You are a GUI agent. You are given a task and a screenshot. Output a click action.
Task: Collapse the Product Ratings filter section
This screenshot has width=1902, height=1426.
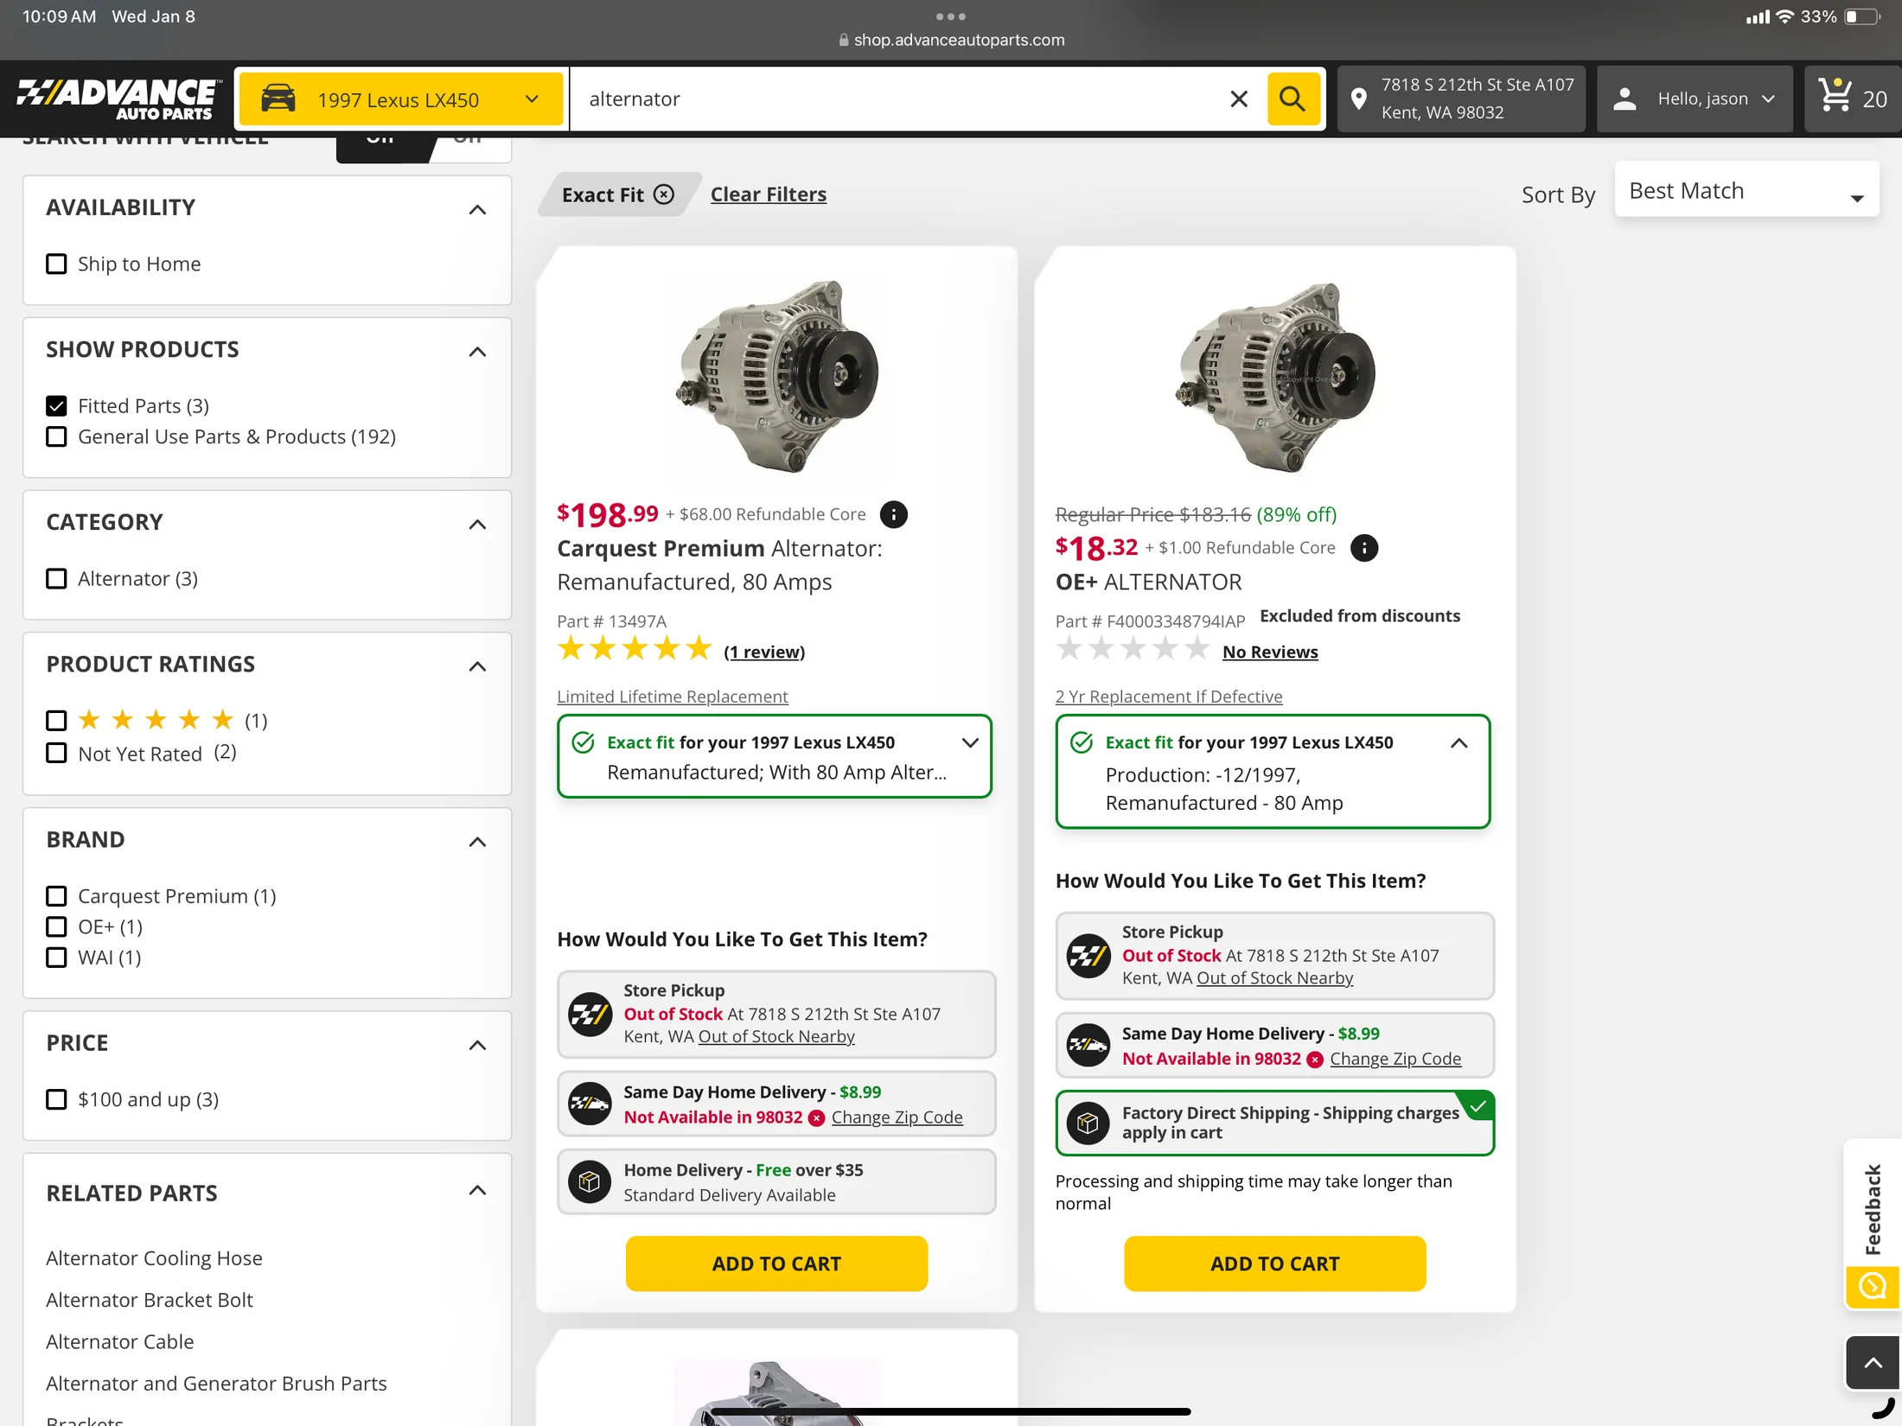coord(477,665)
